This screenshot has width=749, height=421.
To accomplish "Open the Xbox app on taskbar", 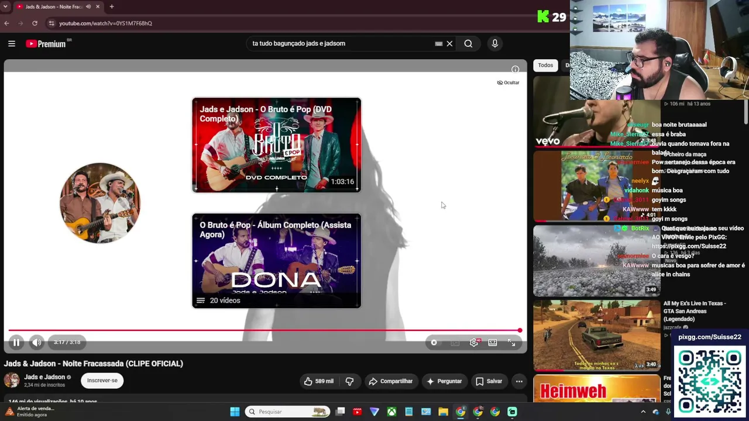I will (391, 412).
